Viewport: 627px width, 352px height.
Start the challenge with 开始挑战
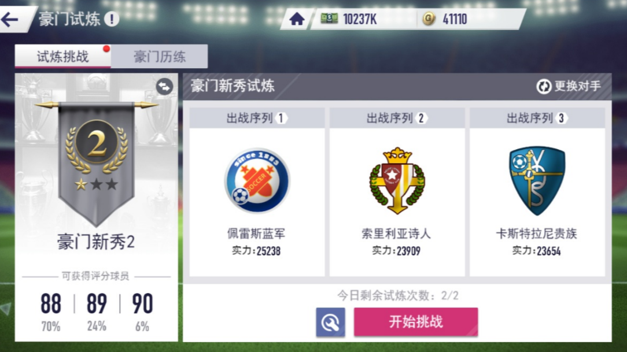(415, 321)
